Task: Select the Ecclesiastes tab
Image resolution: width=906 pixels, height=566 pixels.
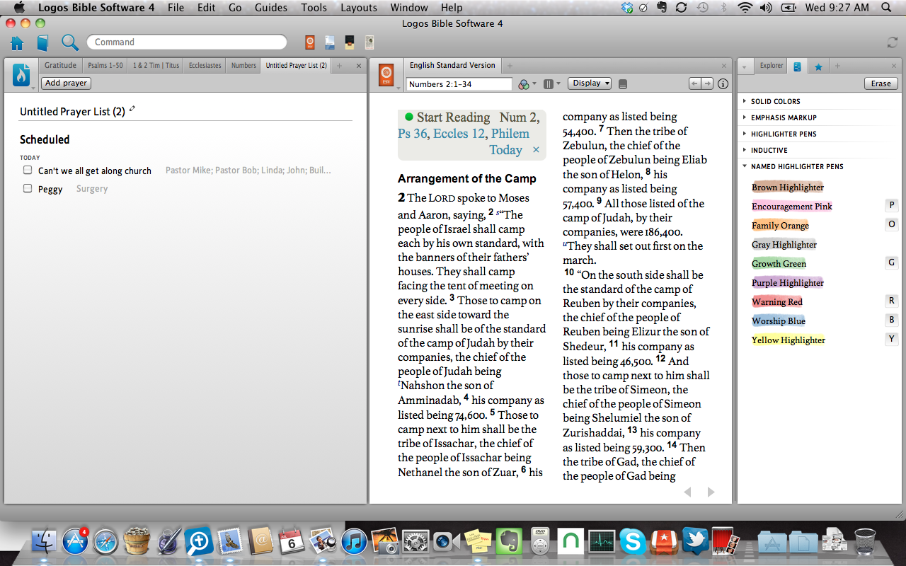Action: pyautogui.click(x=205, y=65)
